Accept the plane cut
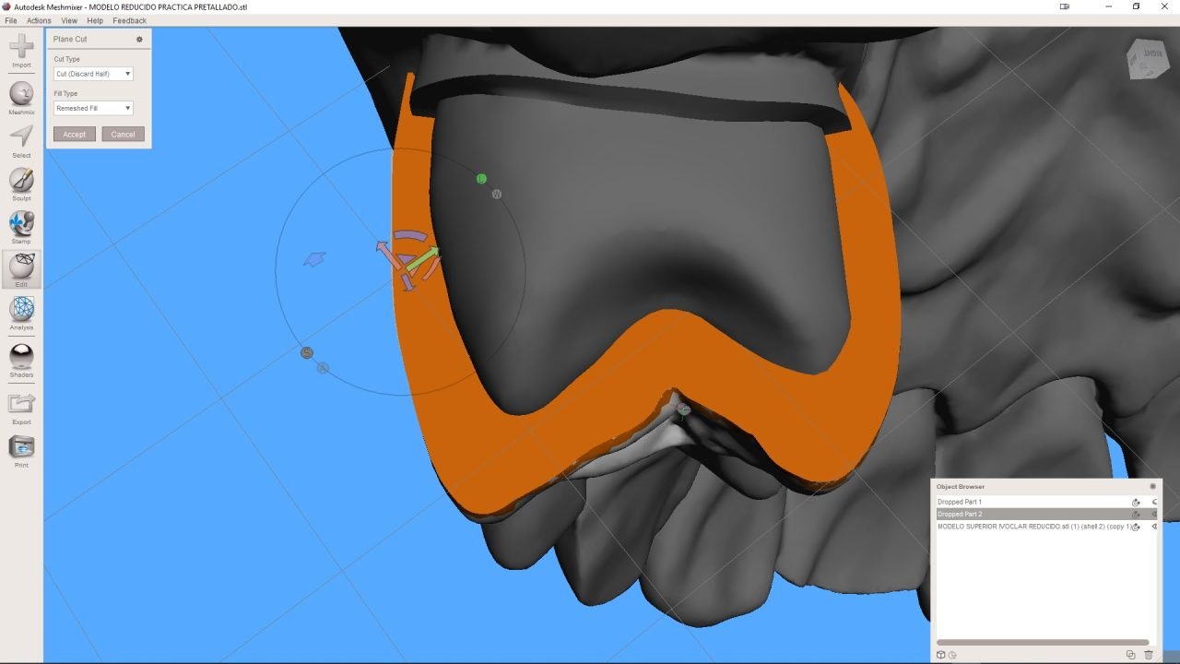The width and height of the screenshot is (1180, 664). [x=75, y=135]
